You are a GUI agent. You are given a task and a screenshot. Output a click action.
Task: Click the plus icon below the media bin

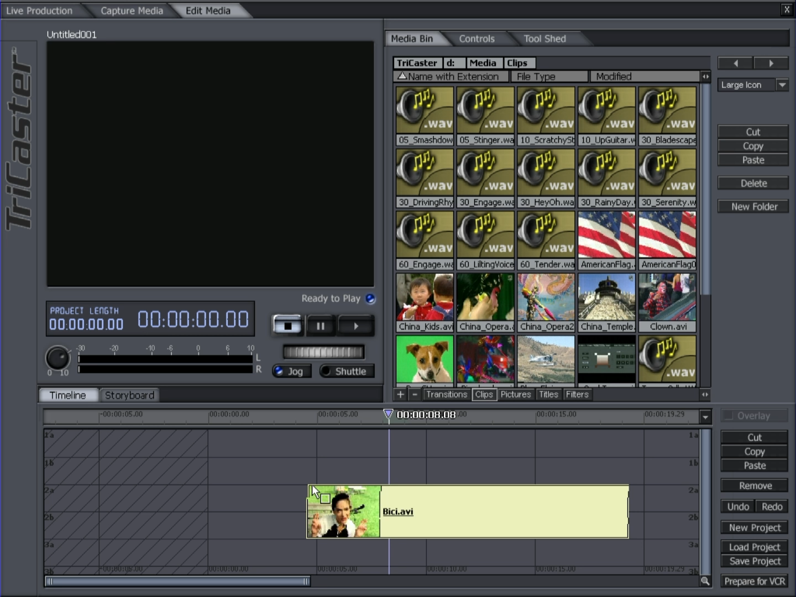(x=400, y=394)
